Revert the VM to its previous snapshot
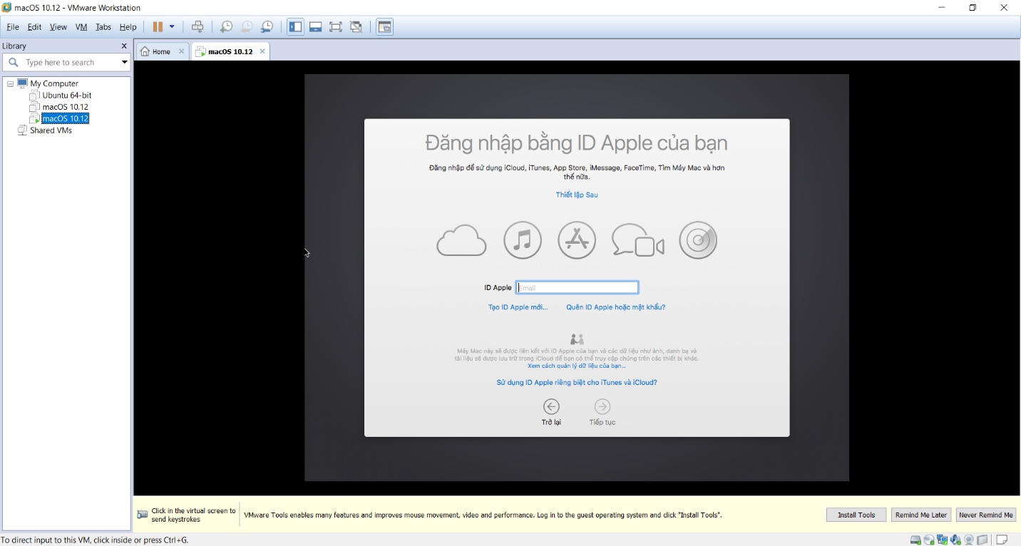 (246, 27)
